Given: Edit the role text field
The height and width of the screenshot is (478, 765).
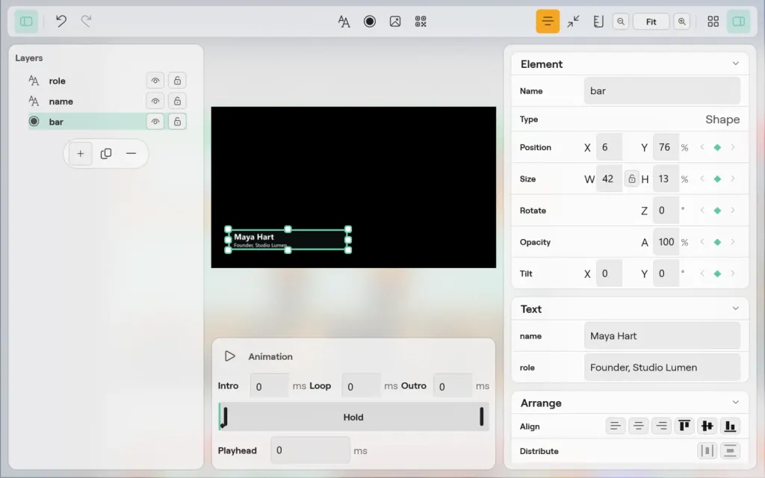Looking at the screenshot, I should click(662, 367).
